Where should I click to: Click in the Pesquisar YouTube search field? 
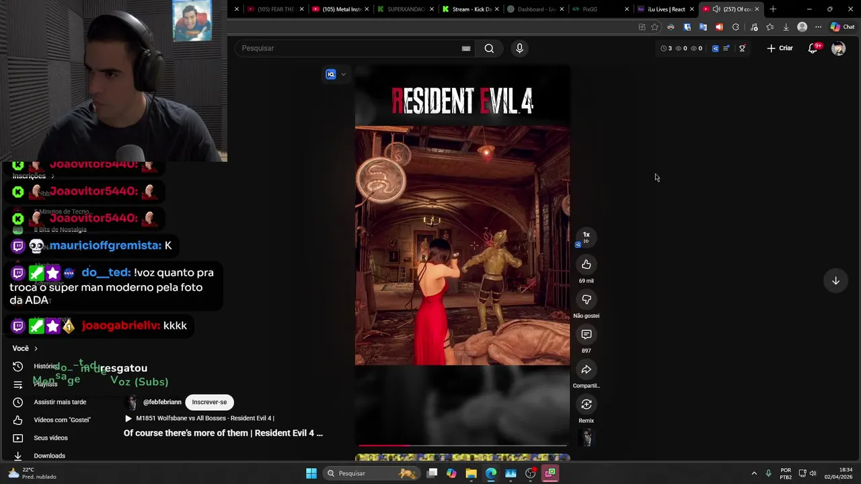(x=350, y=48)
